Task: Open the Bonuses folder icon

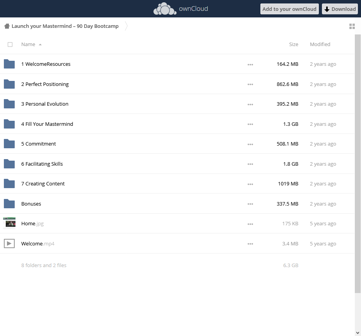Action: coord(9,204)
